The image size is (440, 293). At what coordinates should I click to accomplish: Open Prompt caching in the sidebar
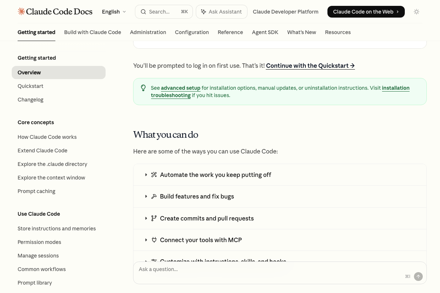(36, 191)
